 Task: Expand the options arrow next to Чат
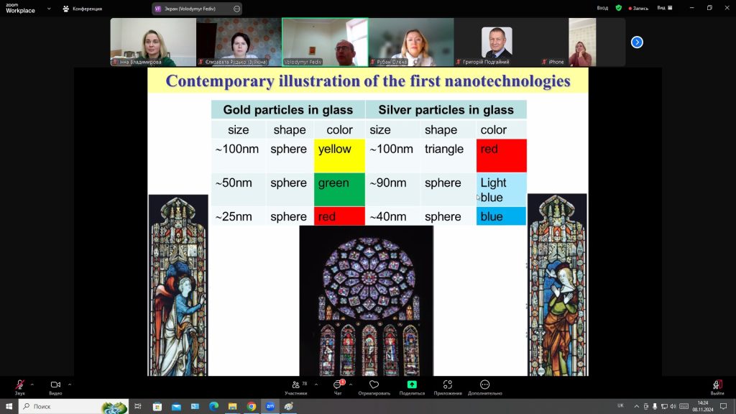click(x=351, y=385)
